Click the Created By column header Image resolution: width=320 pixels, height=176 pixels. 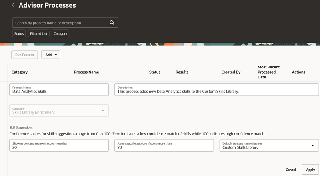coord(231,72)
